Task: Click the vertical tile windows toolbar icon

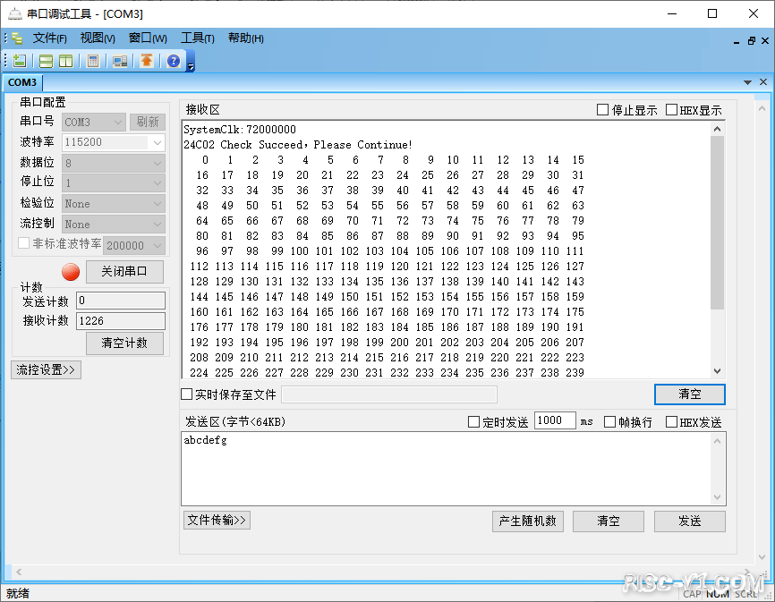Action: coord(65,61)
